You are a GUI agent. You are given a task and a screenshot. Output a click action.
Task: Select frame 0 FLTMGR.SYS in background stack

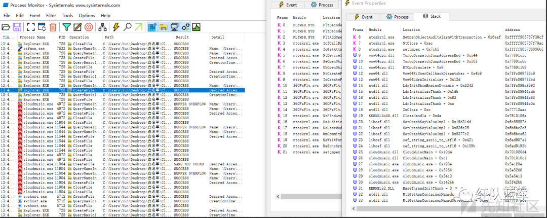pos(307,25)
